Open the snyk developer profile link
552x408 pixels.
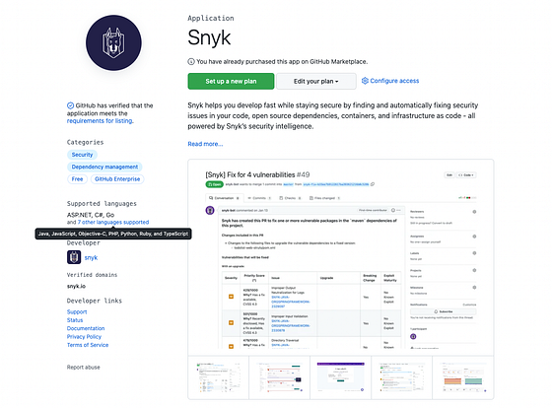[x=91, y=257]
